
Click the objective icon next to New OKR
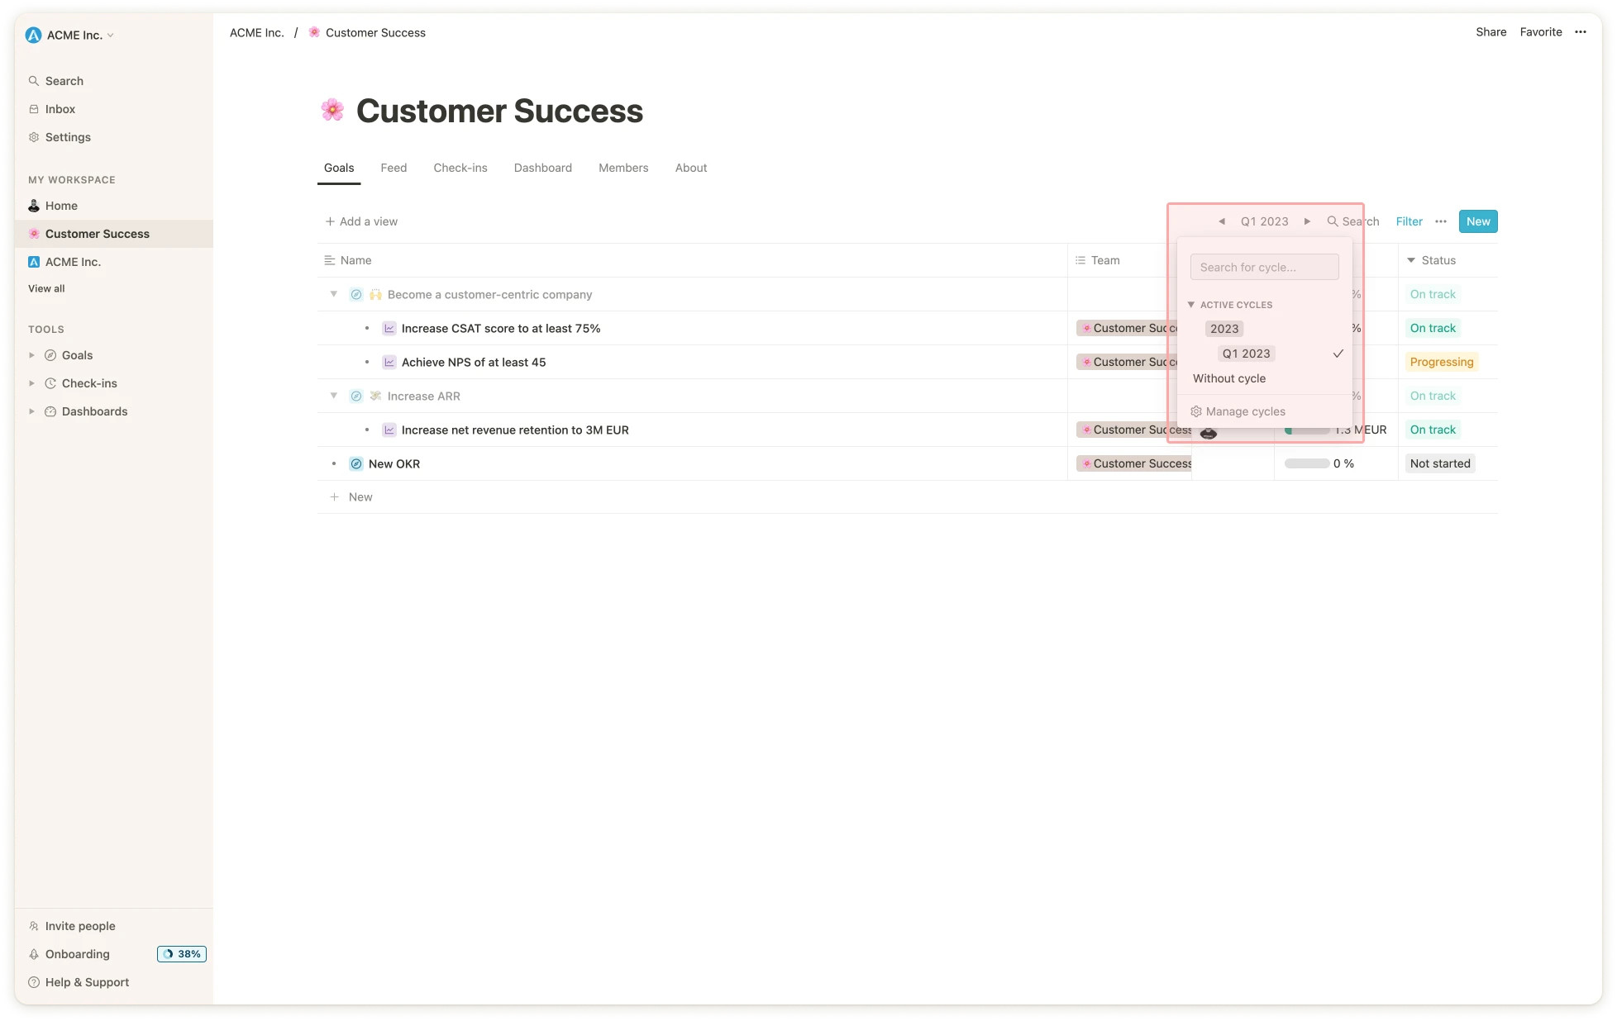point(355,463)
